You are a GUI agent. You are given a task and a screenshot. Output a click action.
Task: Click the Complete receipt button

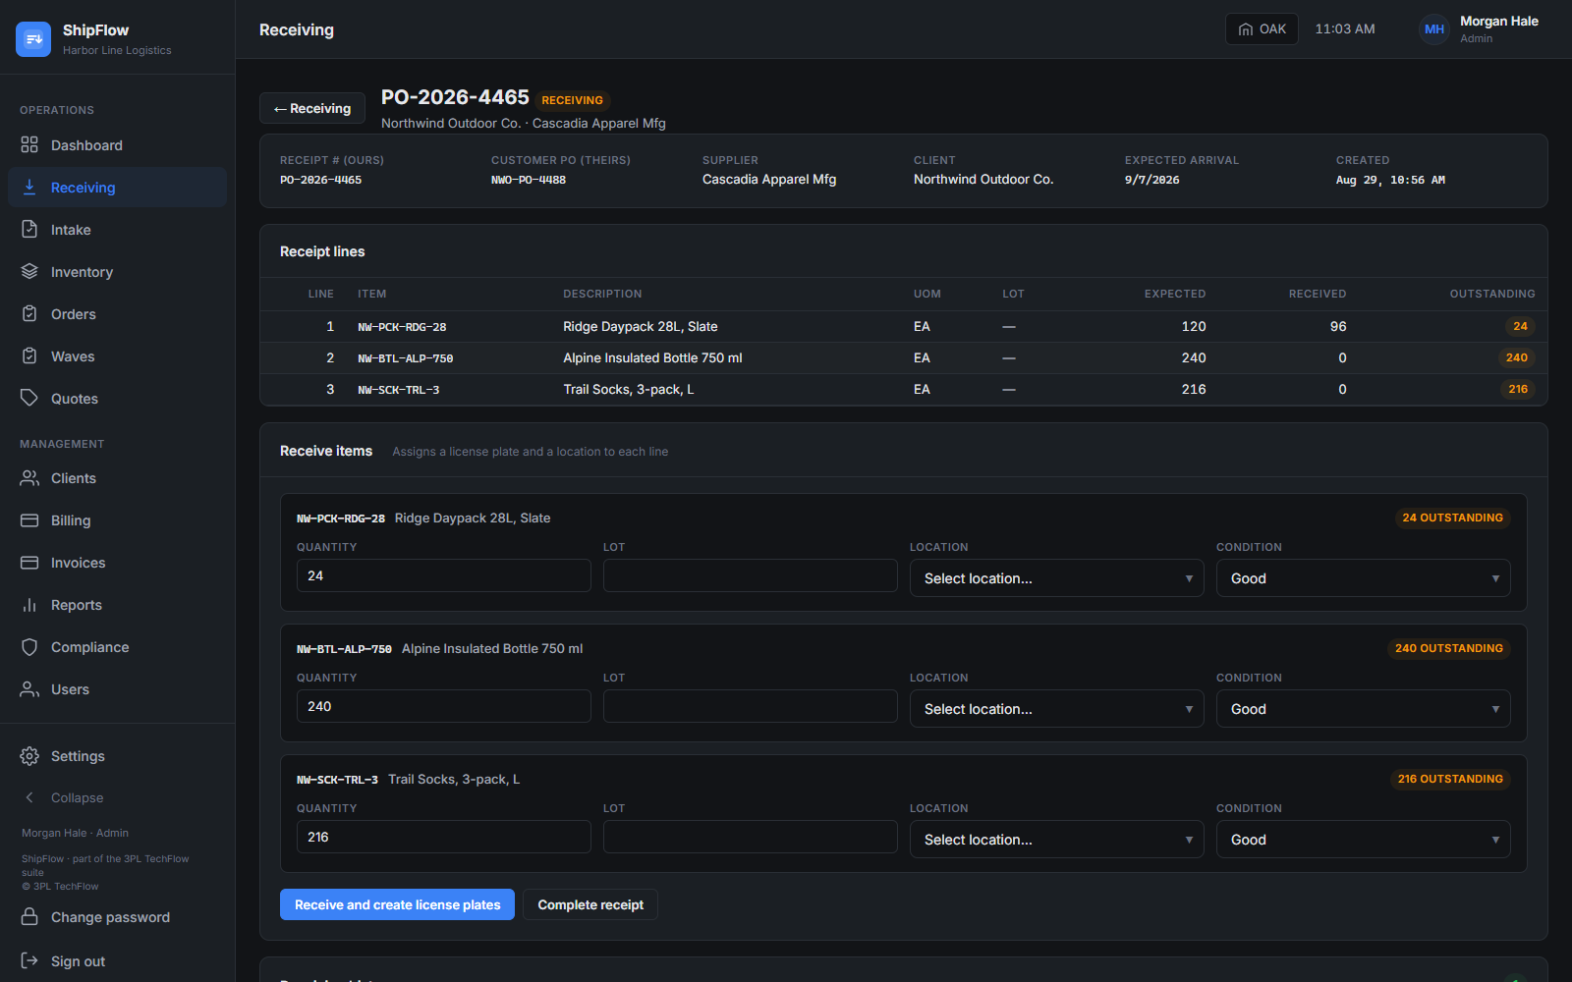tap(590, 904)
